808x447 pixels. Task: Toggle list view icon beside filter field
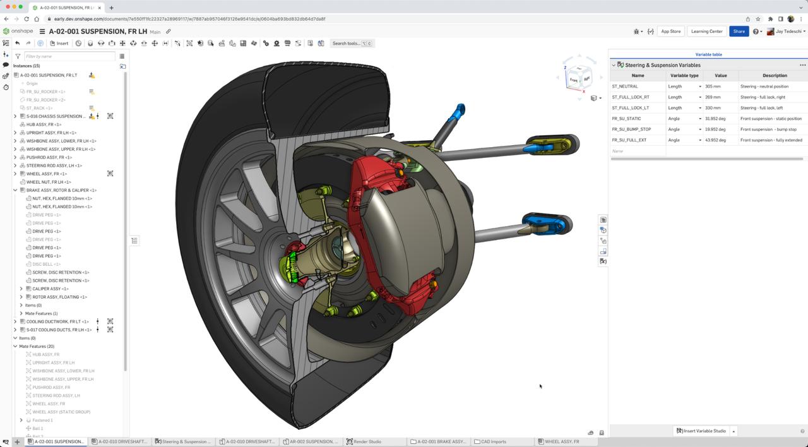click(x=122, y=56)
